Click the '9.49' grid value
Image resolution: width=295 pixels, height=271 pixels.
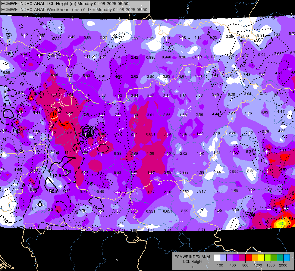click(100, 192)
